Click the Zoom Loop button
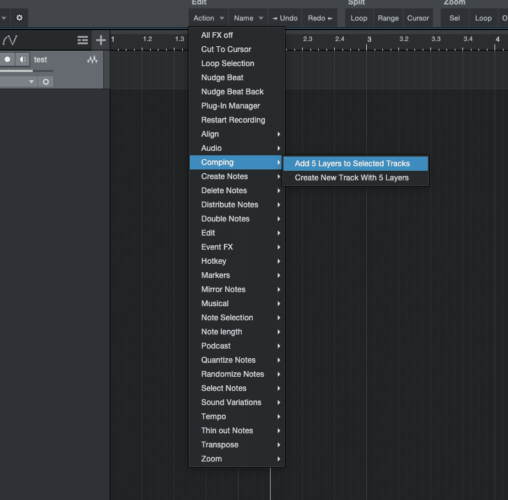This screenshot has width=508, height=500. [x=484, y=18]
